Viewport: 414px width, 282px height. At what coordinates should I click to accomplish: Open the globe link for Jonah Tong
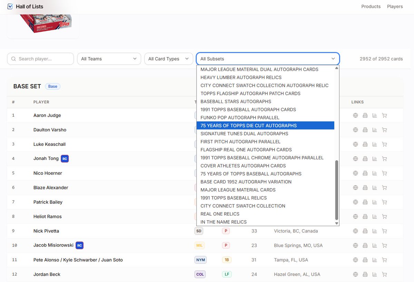[355, 159]
